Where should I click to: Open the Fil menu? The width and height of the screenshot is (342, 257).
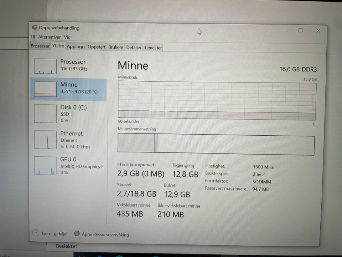(x=33, y=37)
